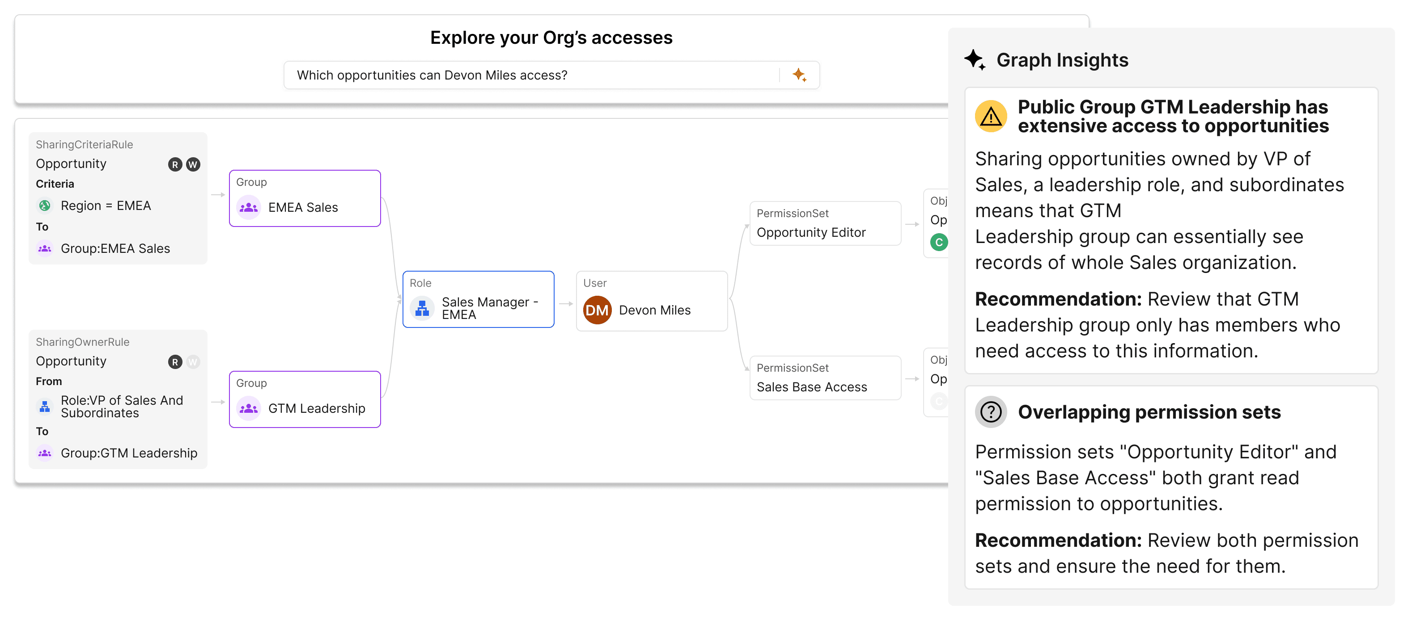Select the Sales Base Access permission set node
The width and height of the screenshot is (1416, 629).
coord(825,378)
